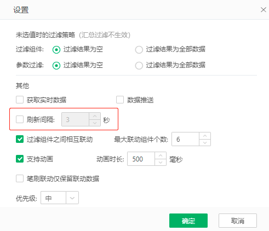The width and height of the screenshot is (269, 231).
Task: Click the 确定 button
Action: (188, 221)
